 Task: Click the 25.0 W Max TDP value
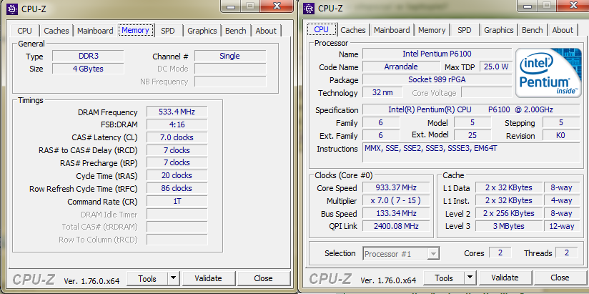tap(496, 67)
